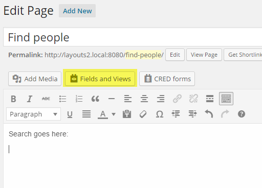
Task: Justify the text
Action: click(86, 114)
